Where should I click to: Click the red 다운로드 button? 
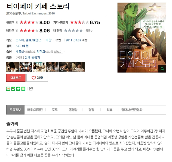[x=16, y=78]
